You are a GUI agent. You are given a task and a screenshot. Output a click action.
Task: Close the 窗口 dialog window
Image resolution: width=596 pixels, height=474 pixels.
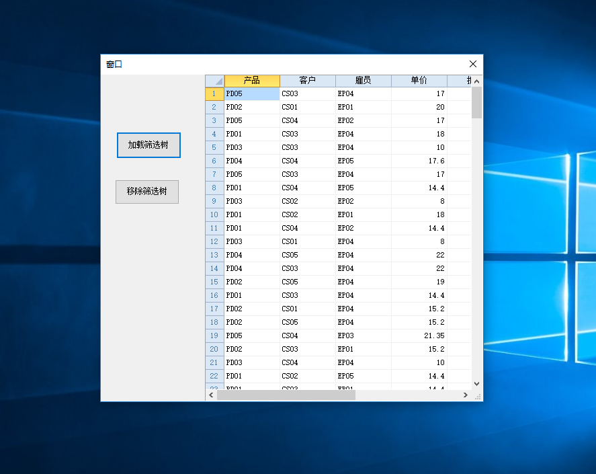point(473,64)
